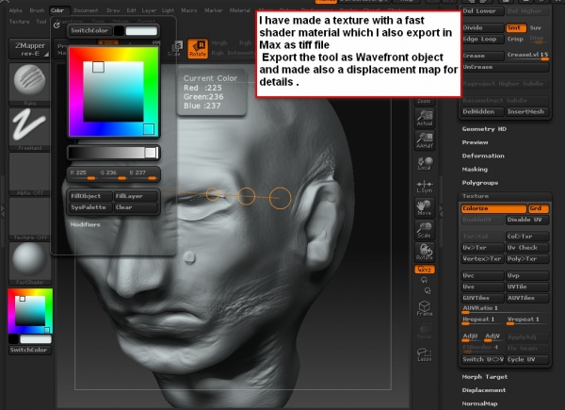Expand the Deformation section
The image size is (565, 410).
click(x=483, y=156)
